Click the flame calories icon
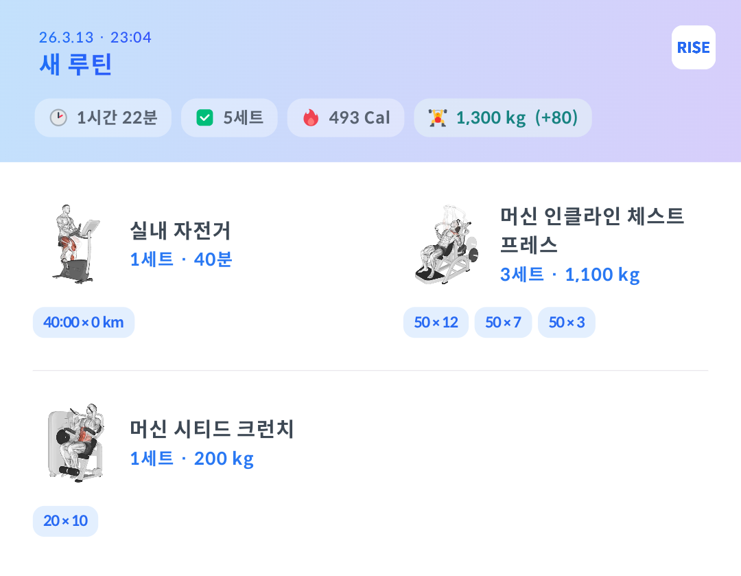 (311, 118)
